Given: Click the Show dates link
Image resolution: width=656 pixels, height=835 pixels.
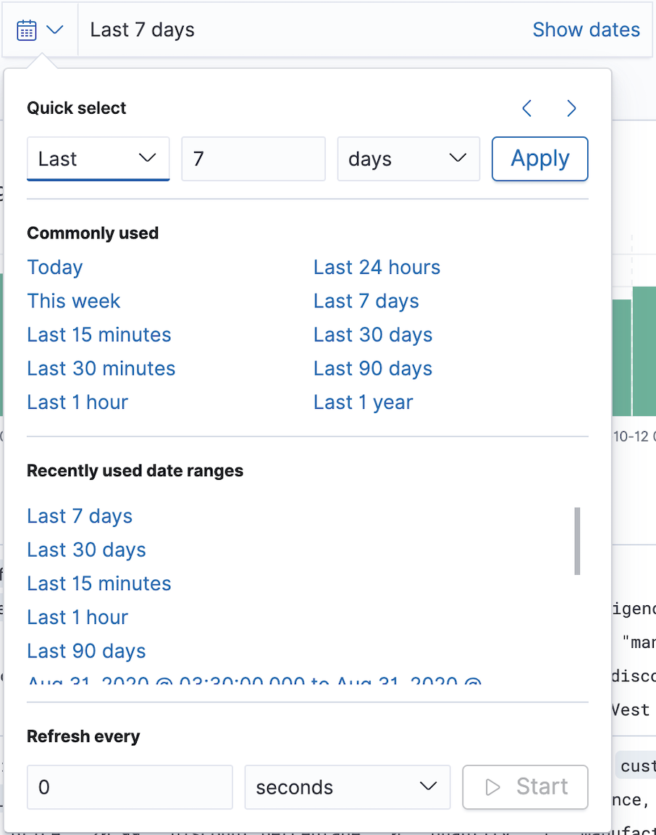Looking at the screenshot, I should click(x=586, y=29).
